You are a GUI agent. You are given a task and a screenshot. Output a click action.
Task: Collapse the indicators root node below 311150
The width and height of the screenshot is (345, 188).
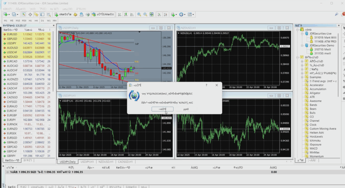(297, 57)
